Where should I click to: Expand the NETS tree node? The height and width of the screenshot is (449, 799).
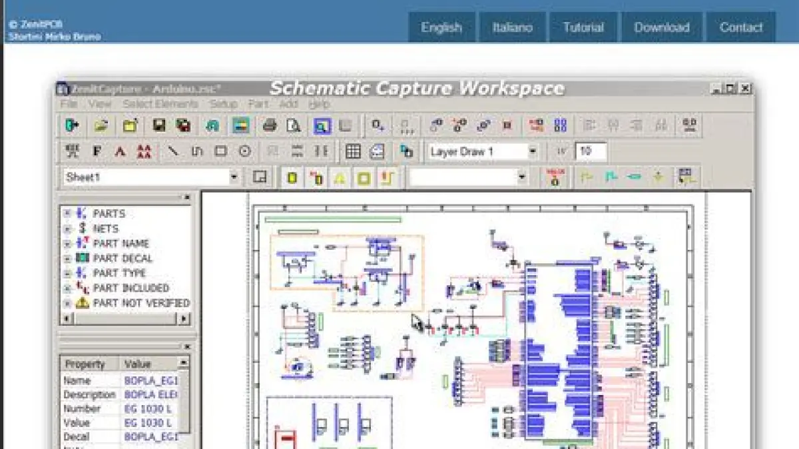(x=67, y=228)
